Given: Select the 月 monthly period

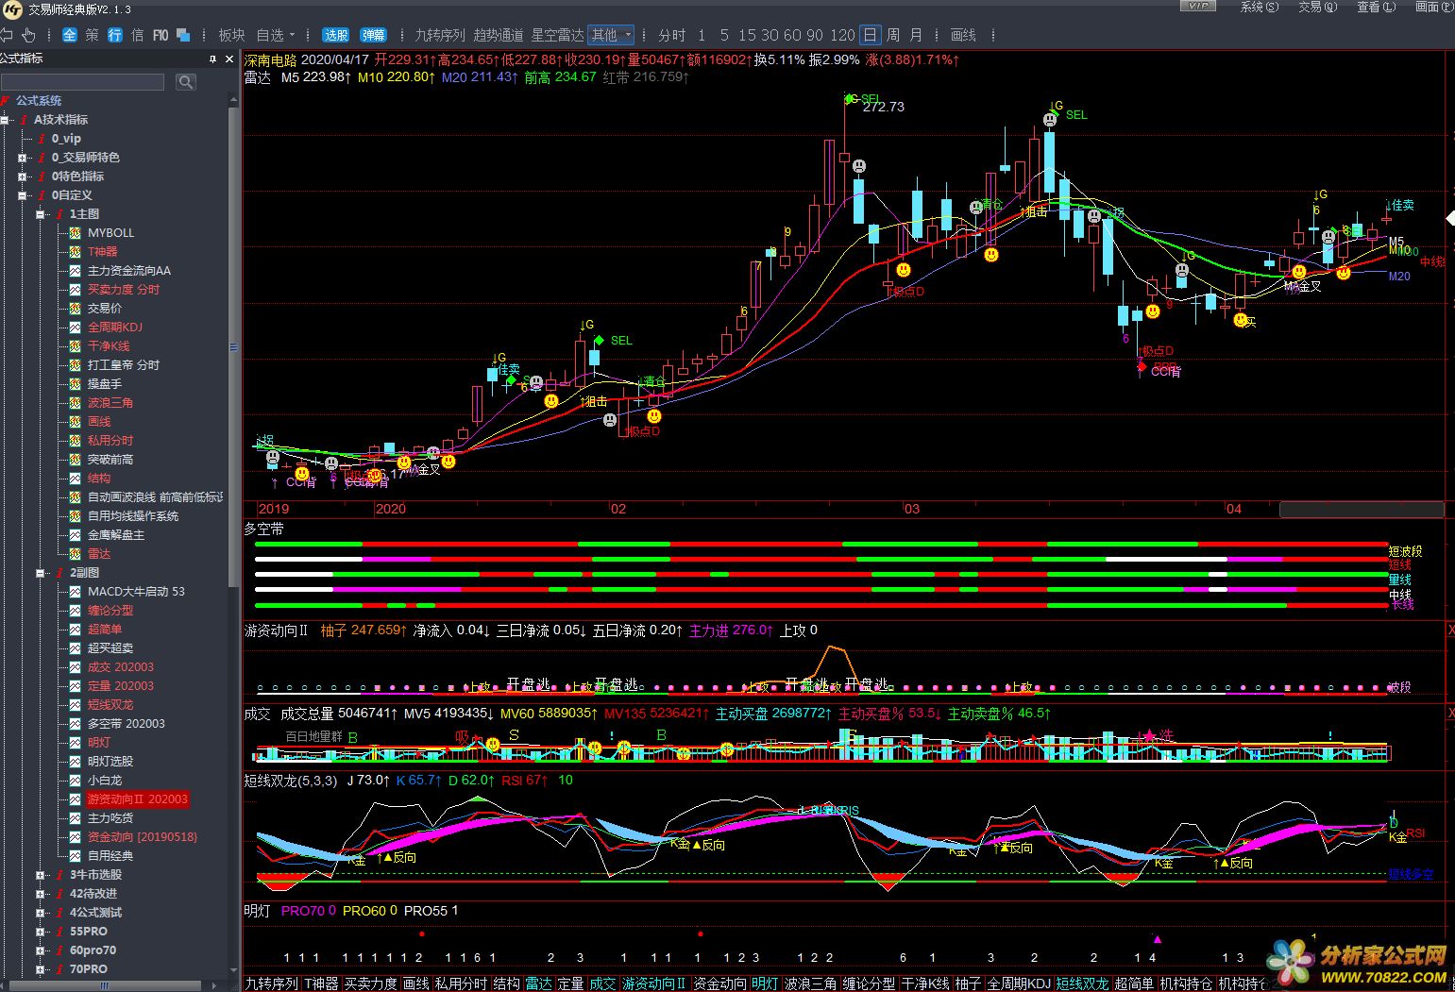Looking at the screenshot, I should 916,35.
